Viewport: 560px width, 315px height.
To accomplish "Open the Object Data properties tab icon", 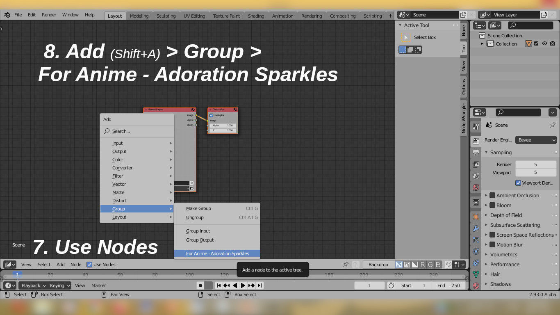I will [x=476, y=274].
